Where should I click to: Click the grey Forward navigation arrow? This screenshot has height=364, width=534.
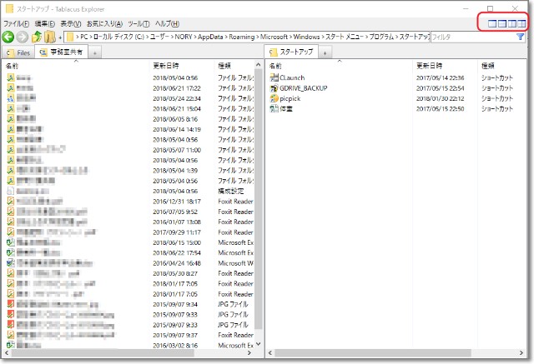pyautogui.click(x=22, y=37)
